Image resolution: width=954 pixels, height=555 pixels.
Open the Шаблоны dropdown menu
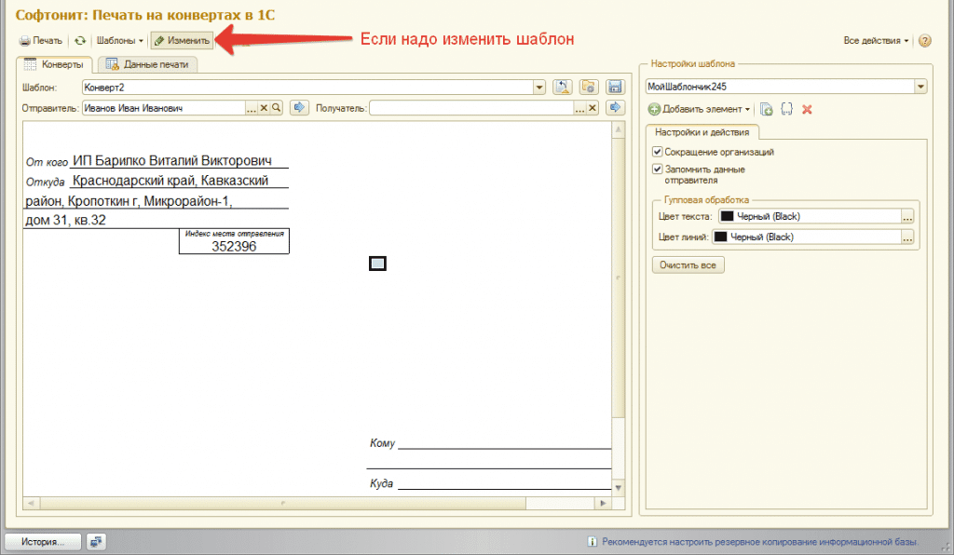point(120,41)
